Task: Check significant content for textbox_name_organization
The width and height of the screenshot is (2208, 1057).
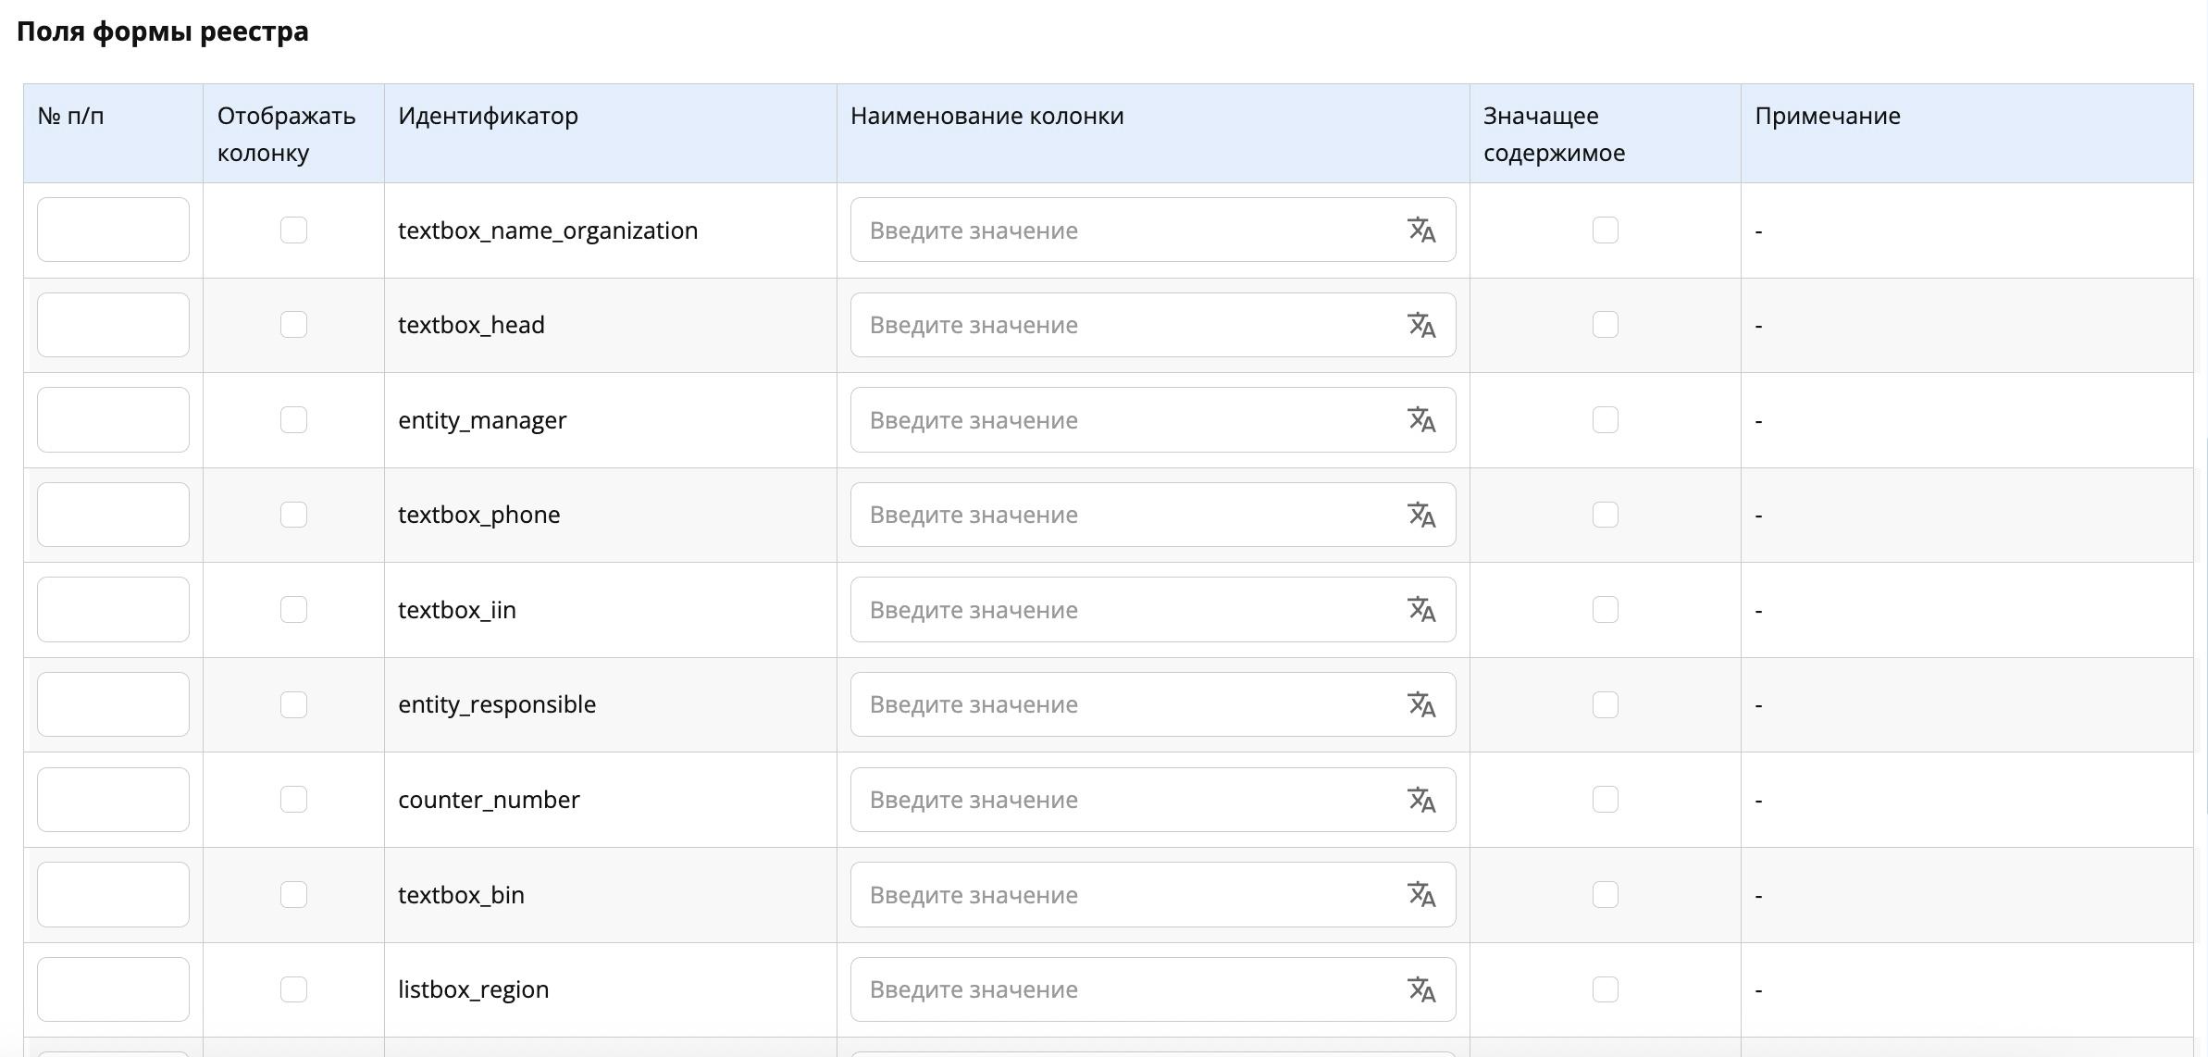Action: pyautogui.click(x=1606, y=230)
